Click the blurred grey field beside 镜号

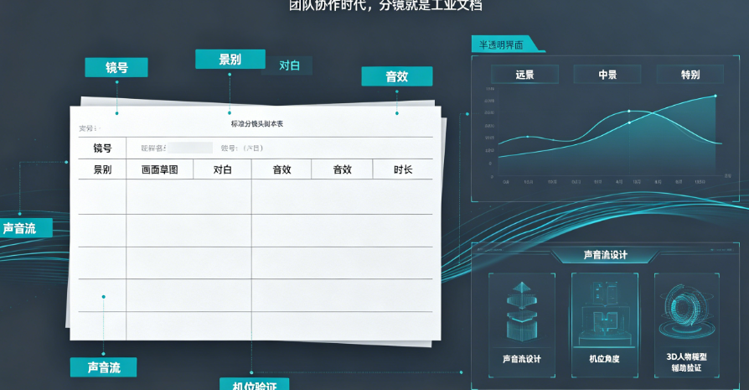(x=189, y=148)
